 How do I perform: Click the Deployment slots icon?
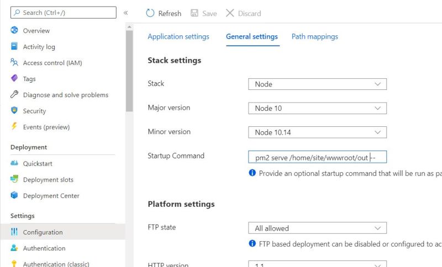(x=14, y=179)
